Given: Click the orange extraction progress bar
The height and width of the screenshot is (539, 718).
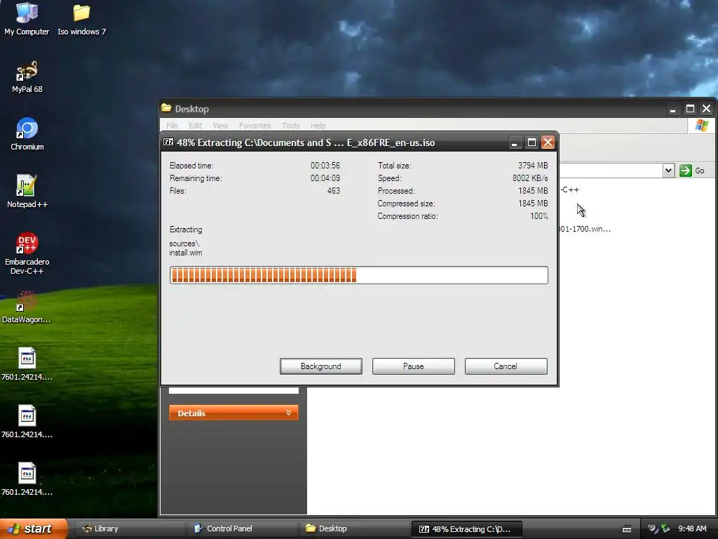Looking at the screenshot, I should pyautogui.click(x=358, y=275).
